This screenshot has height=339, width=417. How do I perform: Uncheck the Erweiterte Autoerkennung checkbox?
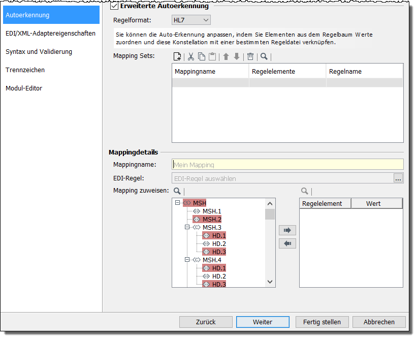(x=114, y=6)
